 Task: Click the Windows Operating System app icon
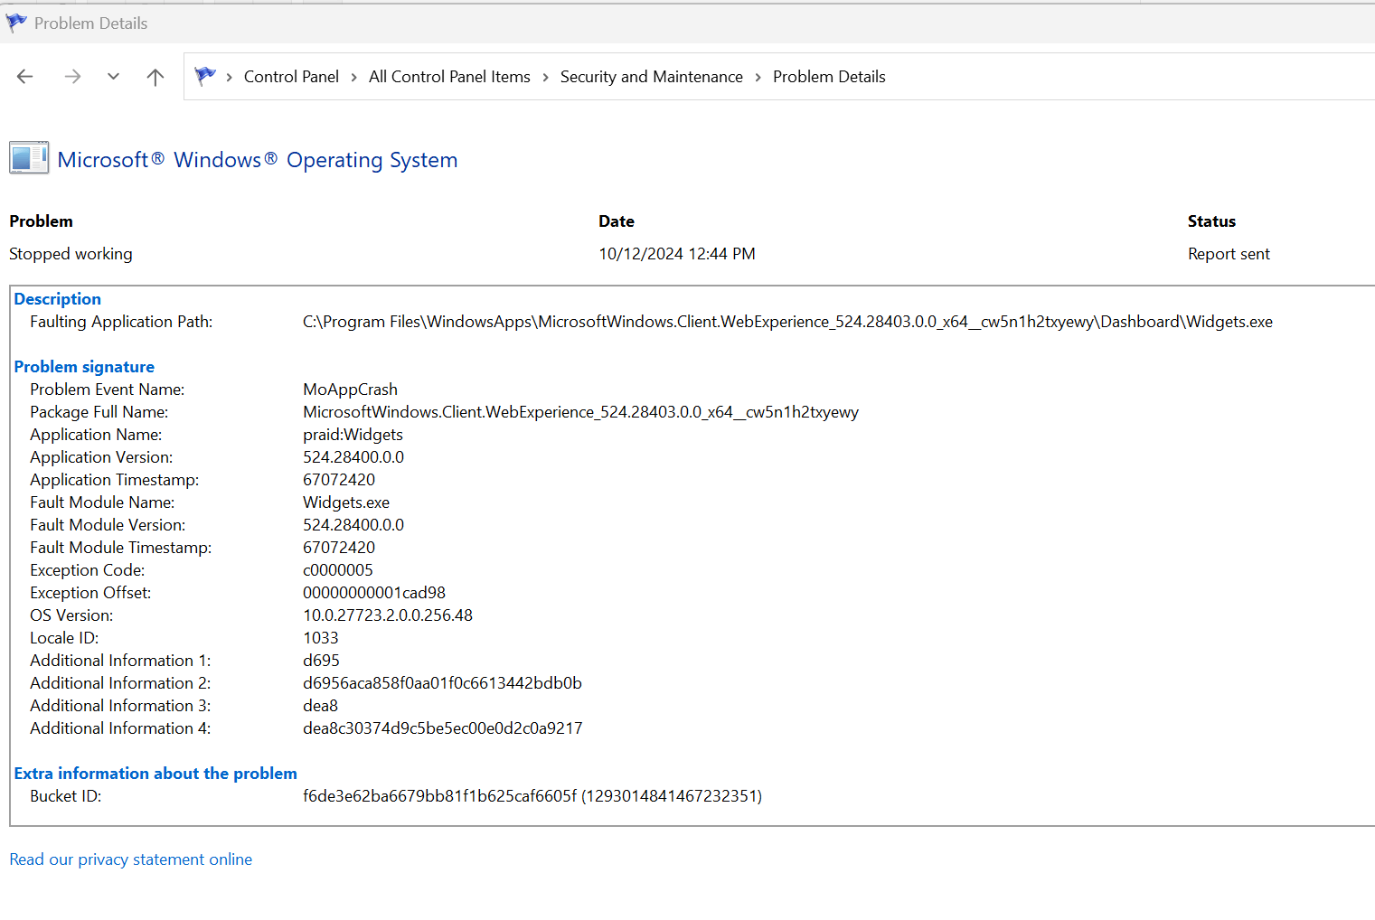pos(29,158)
